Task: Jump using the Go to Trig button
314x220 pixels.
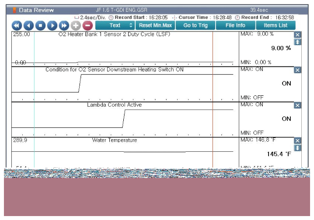Action: 195,25
